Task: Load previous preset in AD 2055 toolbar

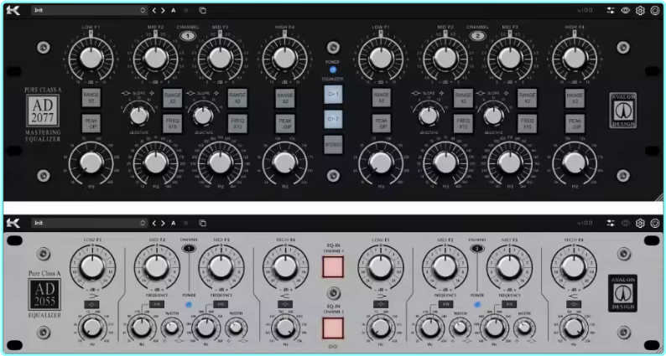Action: click(154, 223)
